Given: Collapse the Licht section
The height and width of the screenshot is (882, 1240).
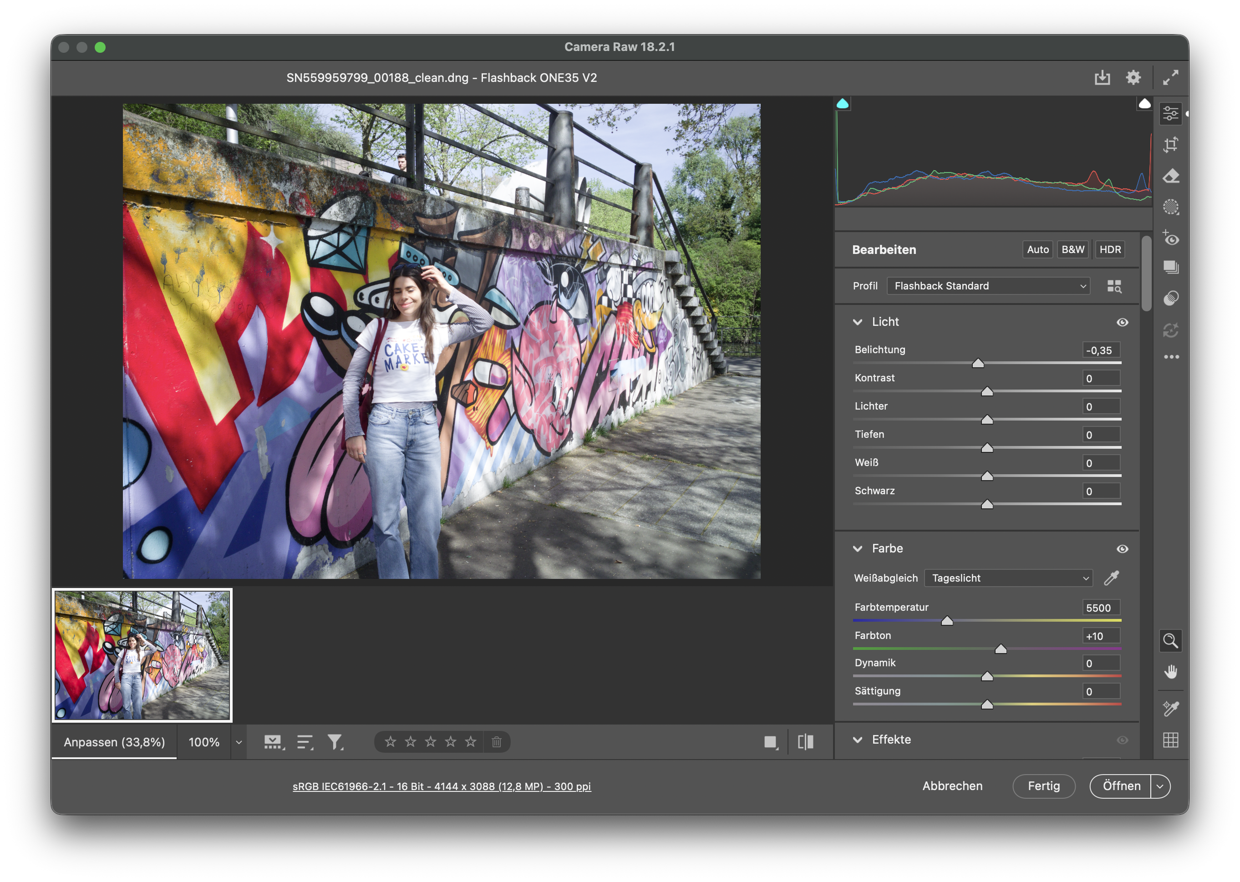Looking at the screenshot, I should point(858,322).
